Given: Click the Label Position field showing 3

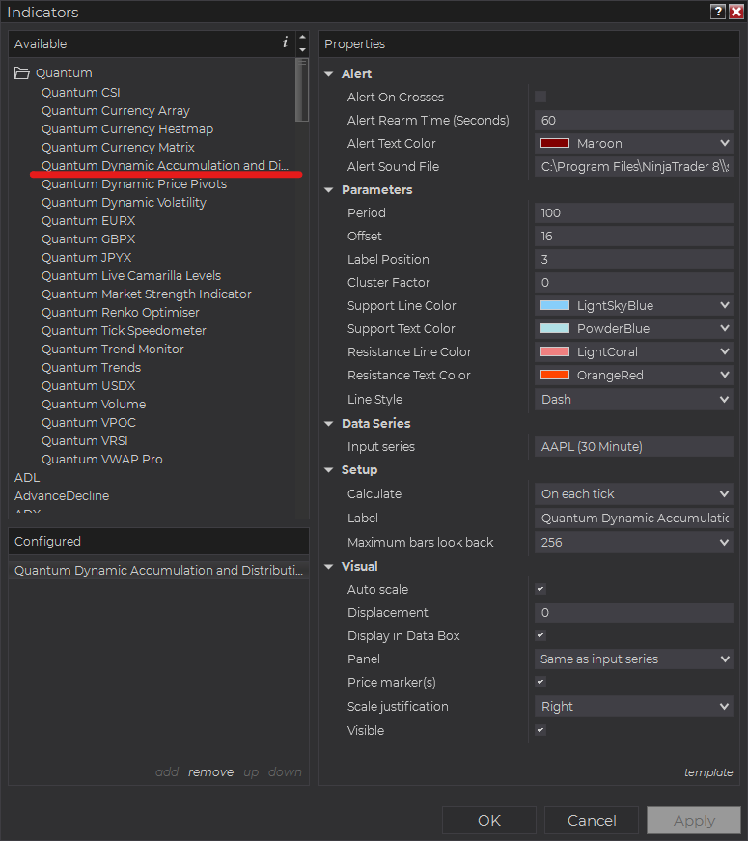Looking at the screenshot, I should coord(634,259).
